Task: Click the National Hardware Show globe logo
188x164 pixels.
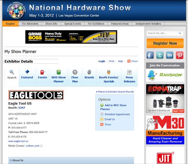Action: pyautogui.click(x=16, y=11)
